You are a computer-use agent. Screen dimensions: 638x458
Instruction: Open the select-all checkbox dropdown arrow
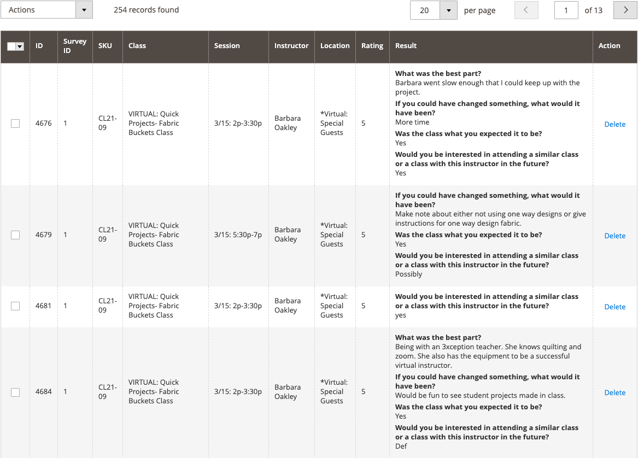20,46
